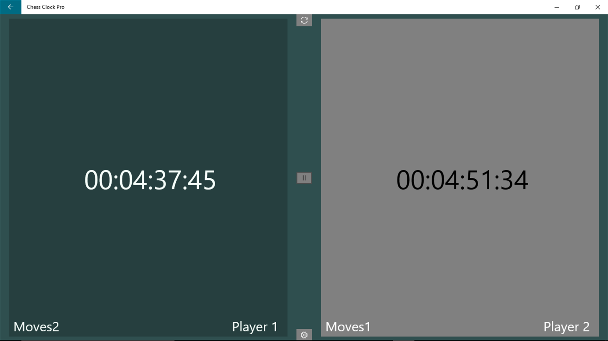Click the Moves1 label for Player 2

(348, 326)
